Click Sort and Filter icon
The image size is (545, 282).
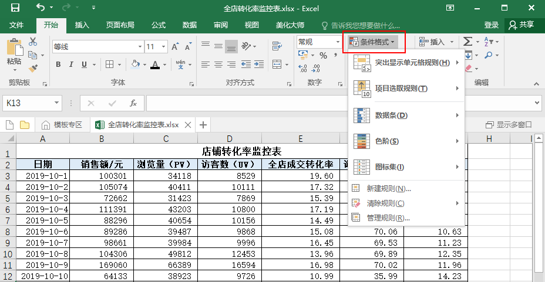pos(489,42)
